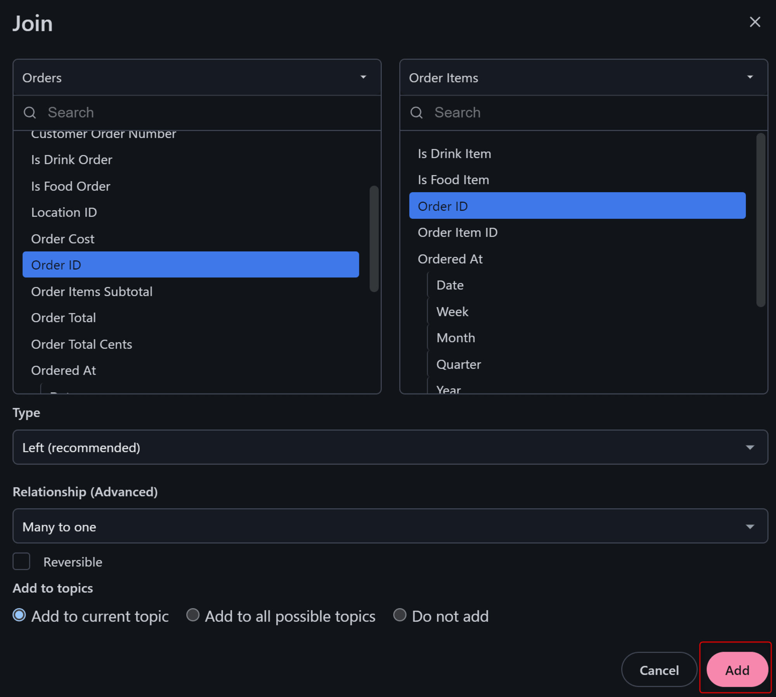This screenshot has height=697, width=776.
Task: Select Location ID field
Action: [x=191, y=212]
